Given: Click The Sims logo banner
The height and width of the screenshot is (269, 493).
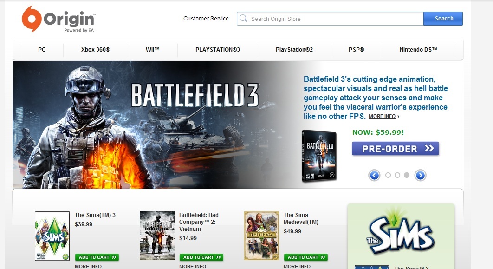Looking at the screenshot, I should tap(401, 233).
